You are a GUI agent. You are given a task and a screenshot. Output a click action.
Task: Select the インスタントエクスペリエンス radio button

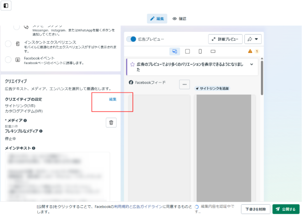(x=8, y=44)
